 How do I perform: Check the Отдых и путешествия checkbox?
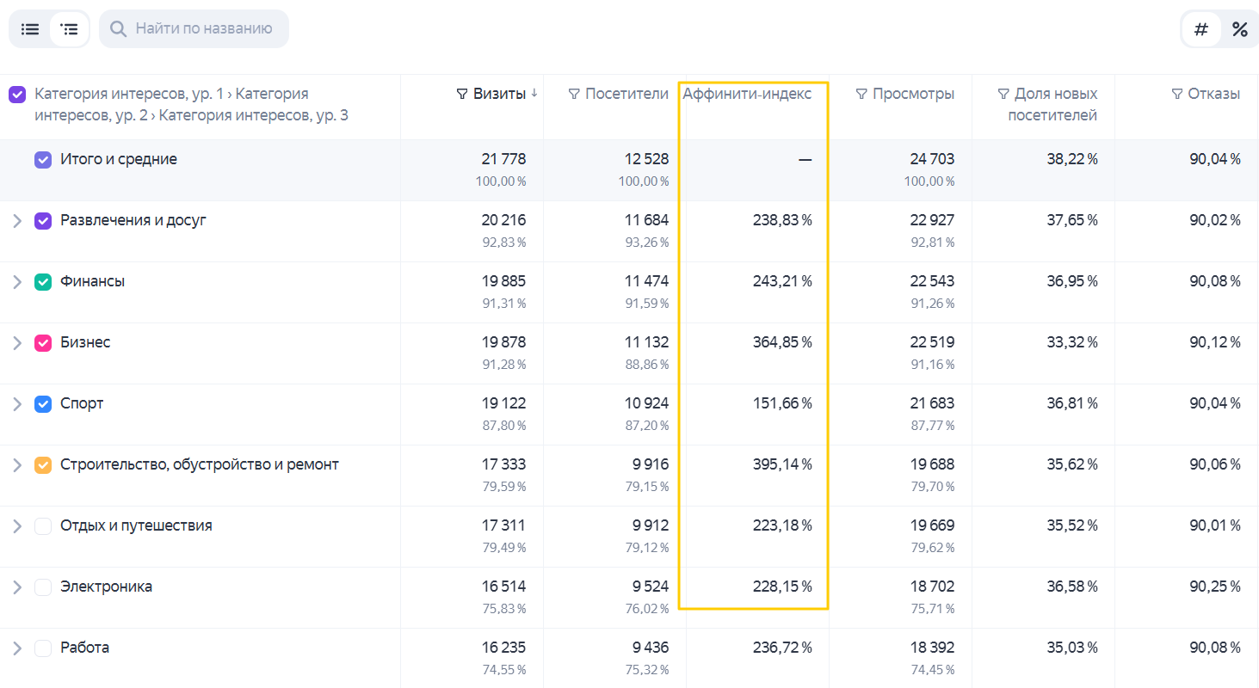[x=43, y=526]
